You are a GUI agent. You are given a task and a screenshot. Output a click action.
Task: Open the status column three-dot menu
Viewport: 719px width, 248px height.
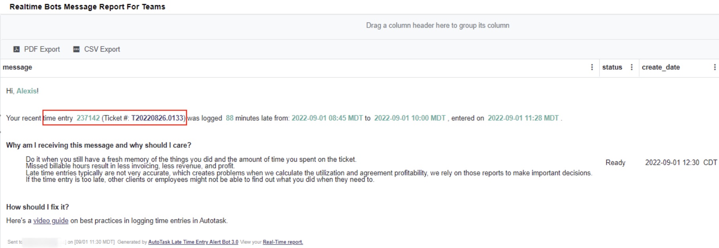coord(632,67)
